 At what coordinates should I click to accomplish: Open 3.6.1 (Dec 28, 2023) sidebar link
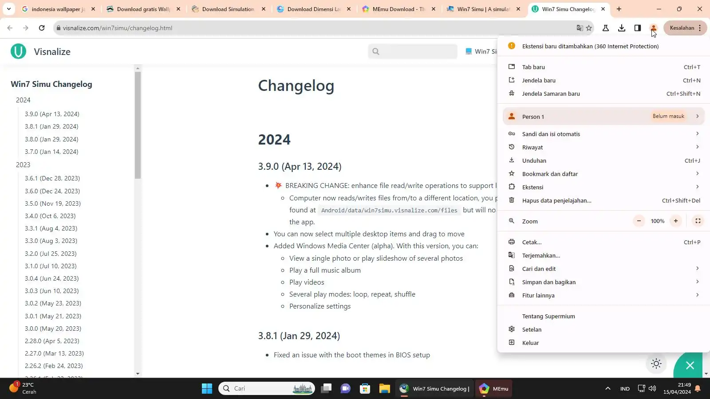point(52,178)
